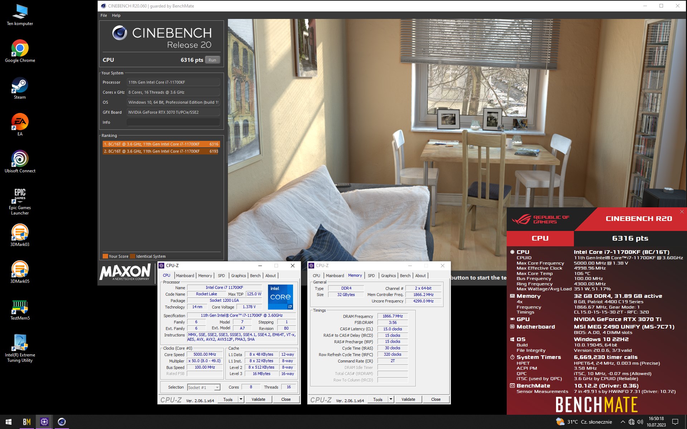
Task: Open Bench tab in left CPU-Z
Action: point(255,276)
